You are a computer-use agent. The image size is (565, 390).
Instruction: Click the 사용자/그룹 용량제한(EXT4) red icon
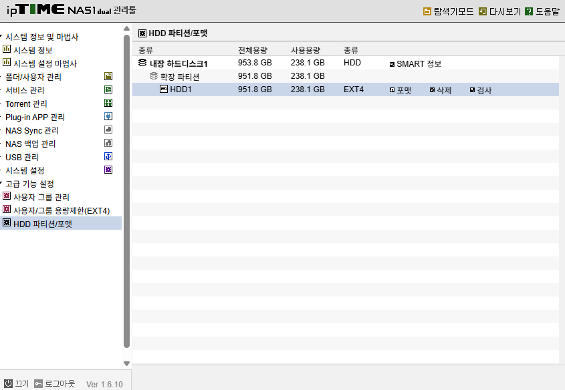[7, 209]
